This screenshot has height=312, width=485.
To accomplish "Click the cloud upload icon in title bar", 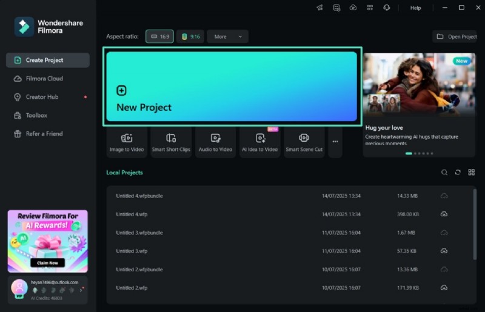I will (353, 8).
